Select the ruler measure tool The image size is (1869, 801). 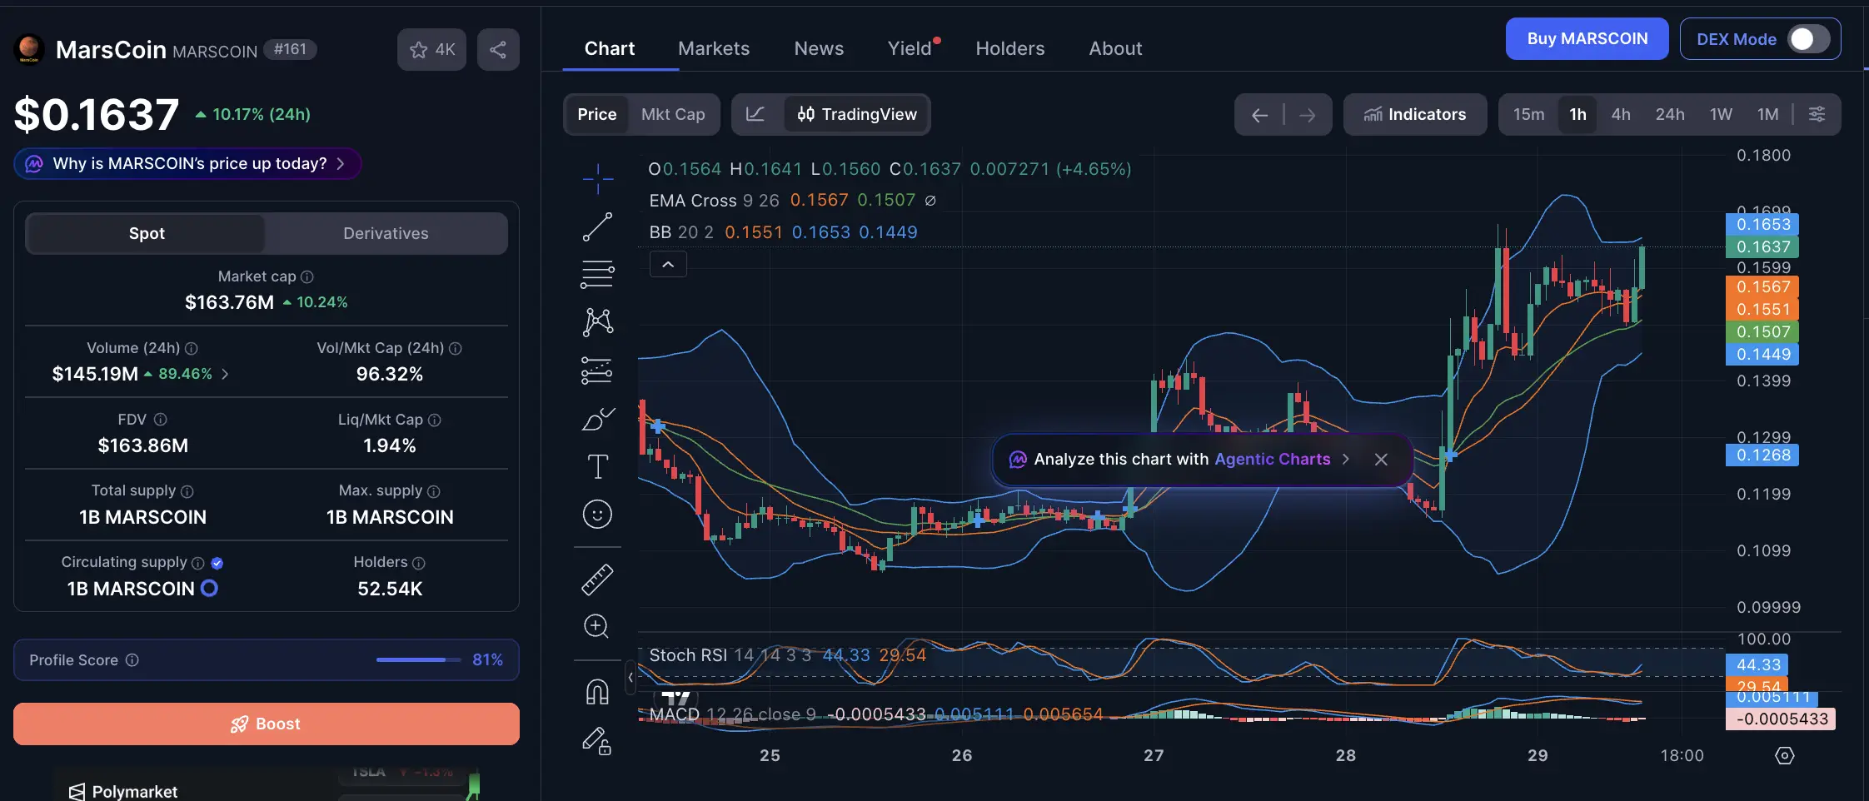click(x=597, y=579)
